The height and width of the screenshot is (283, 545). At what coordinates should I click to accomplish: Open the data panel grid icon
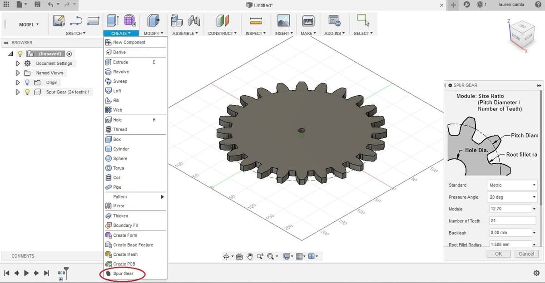coord(6,5)
